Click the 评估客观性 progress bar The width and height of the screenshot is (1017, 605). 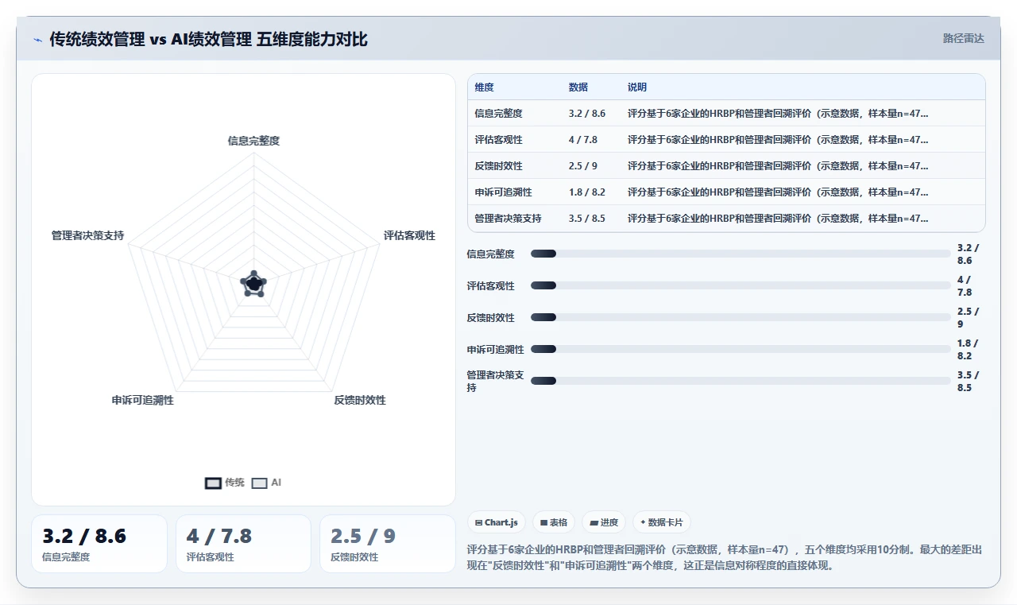[741, 285]
